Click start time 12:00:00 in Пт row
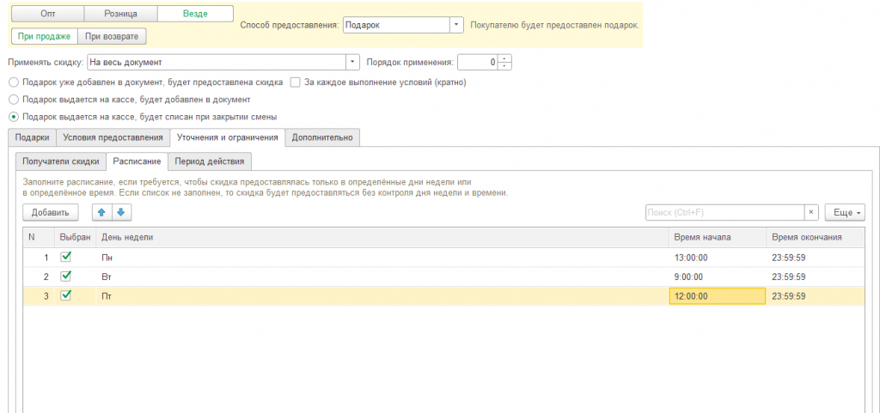The height and width of the screenshot is (413, 880). tap(718, 296)
